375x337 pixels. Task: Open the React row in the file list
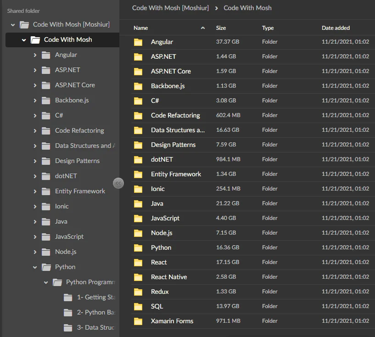(253, 262)
